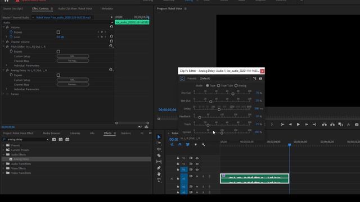The image size is (360, 202).
Task: Collapse the Audio Effects folder
Action: (3, 155)
